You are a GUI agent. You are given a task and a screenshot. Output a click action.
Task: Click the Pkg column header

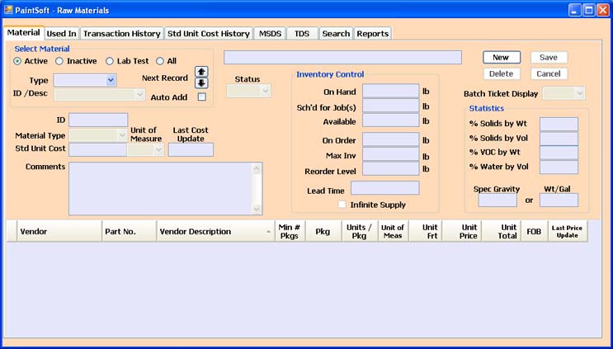click(323, 231)
